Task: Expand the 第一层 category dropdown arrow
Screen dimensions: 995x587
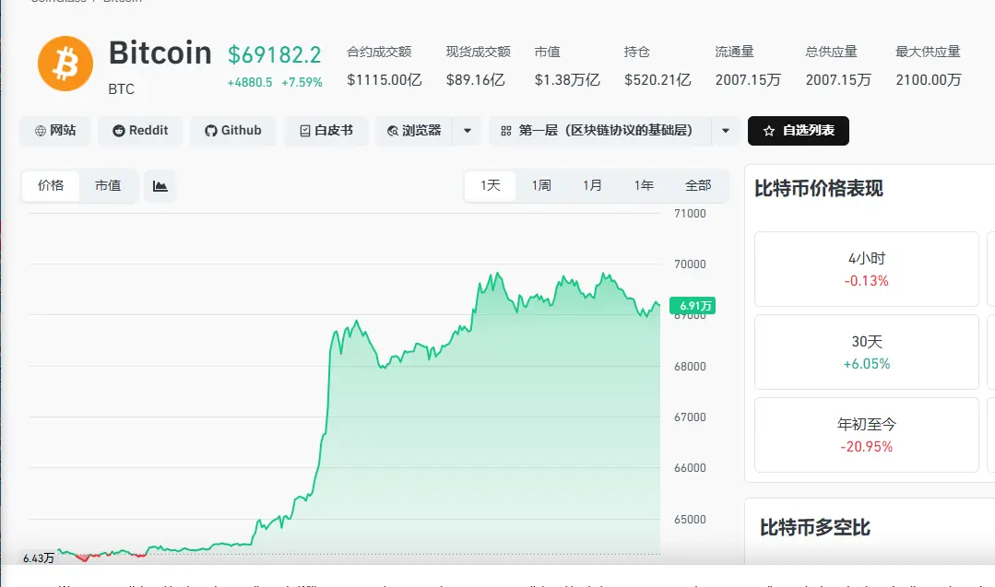Action: coord(726,131)
